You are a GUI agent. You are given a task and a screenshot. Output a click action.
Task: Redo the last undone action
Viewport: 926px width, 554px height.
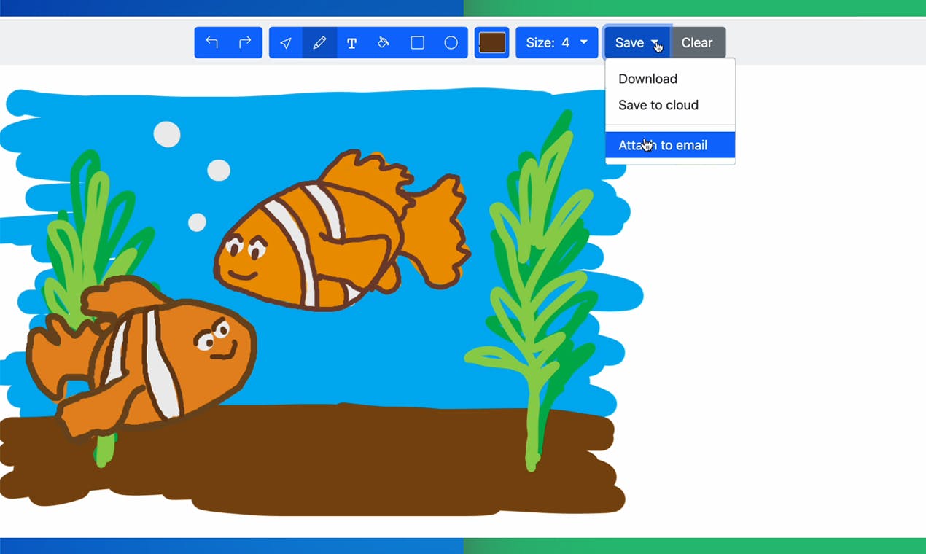coord(245,43)
